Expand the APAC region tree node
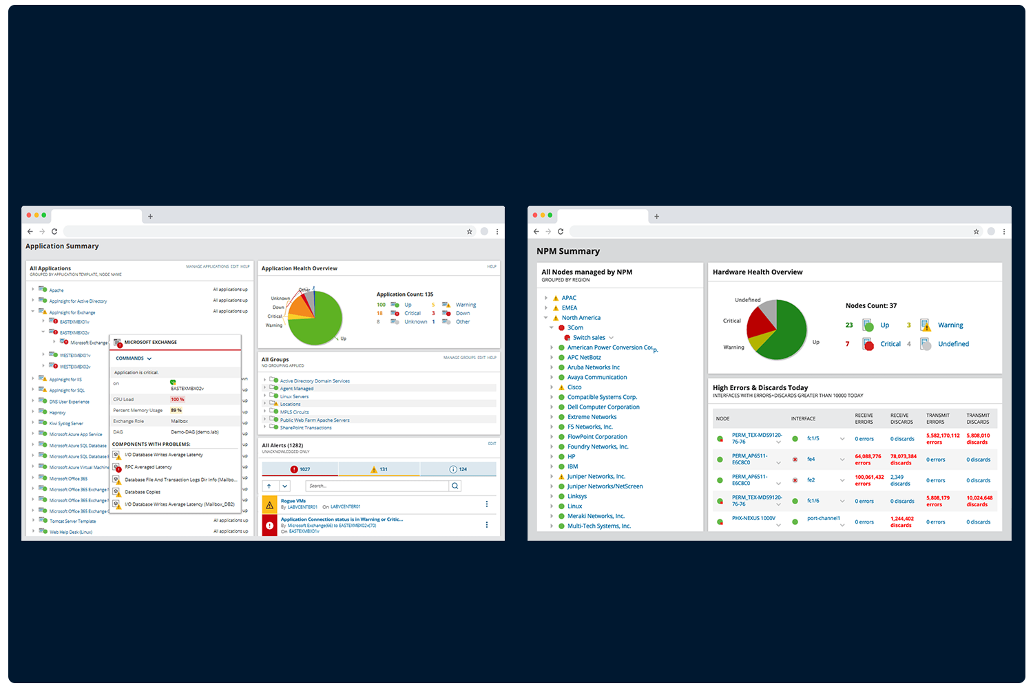Screen dimensions: 1033x688 click(546, 298)
